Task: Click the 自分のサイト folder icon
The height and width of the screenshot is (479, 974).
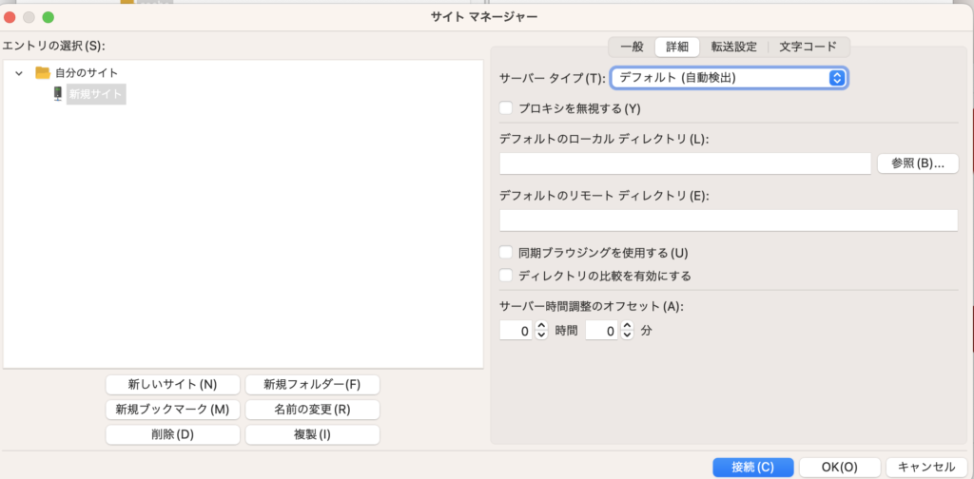Action: [42, 72]
